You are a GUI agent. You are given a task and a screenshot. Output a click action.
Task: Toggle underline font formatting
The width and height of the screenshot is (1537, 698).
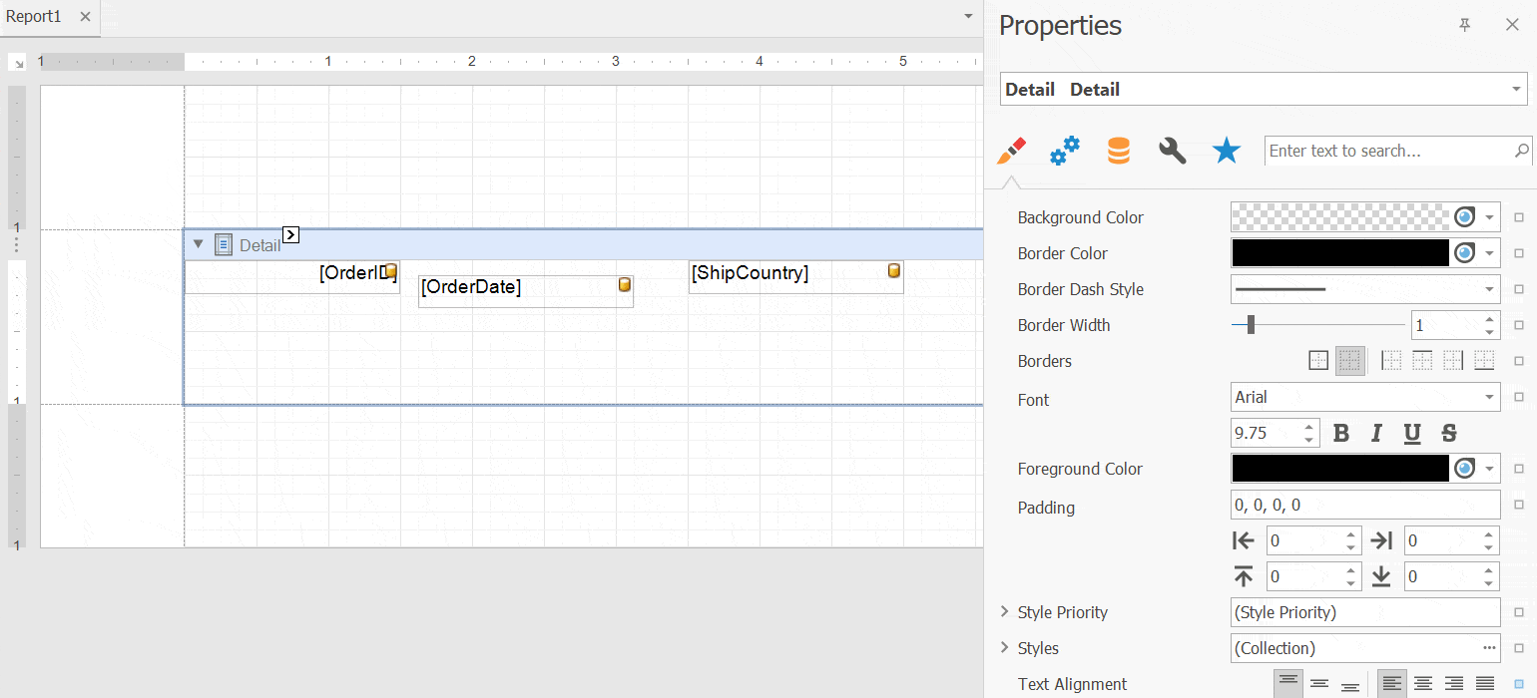(x=1411, y=433)
